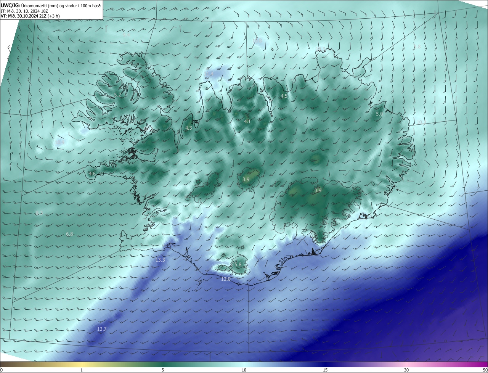Click the 13.3 precipitation value label
This screenshot has width=488, height=373.
coord(160,260)
